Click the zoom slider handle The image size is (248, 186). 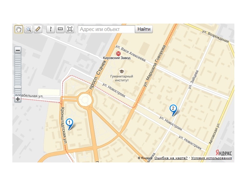[18, 87]
